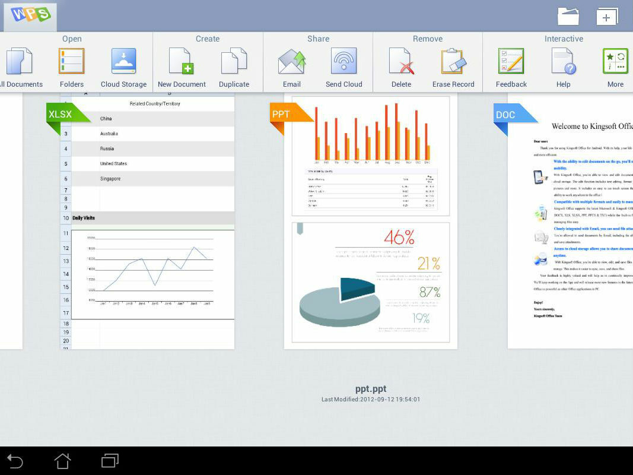Click the 'China' cell in XLSX preview
The width and height of the screenshot is (633, 475).
coord(106,118)
